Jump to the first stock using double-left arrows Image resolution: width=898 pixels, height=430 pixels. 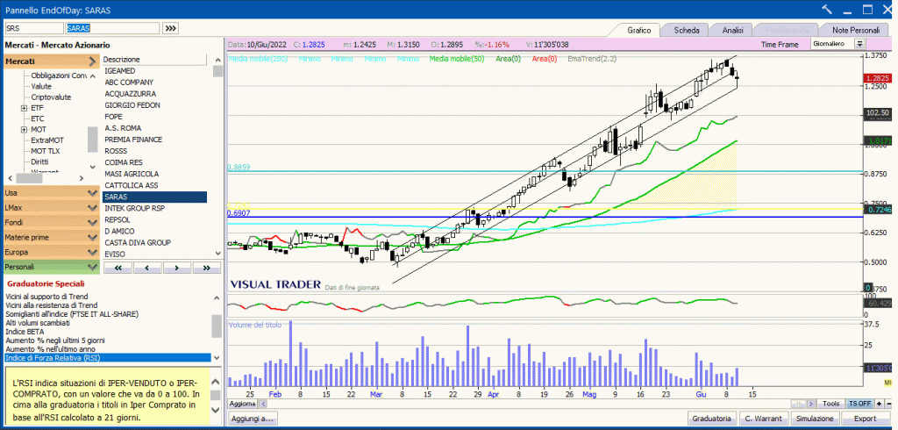point(118,268)
